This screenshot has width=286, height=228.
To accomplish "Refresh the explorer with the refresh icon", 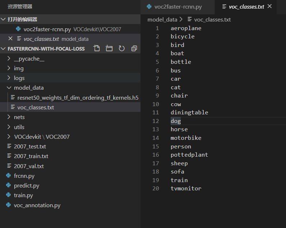I will pos(122,48).
